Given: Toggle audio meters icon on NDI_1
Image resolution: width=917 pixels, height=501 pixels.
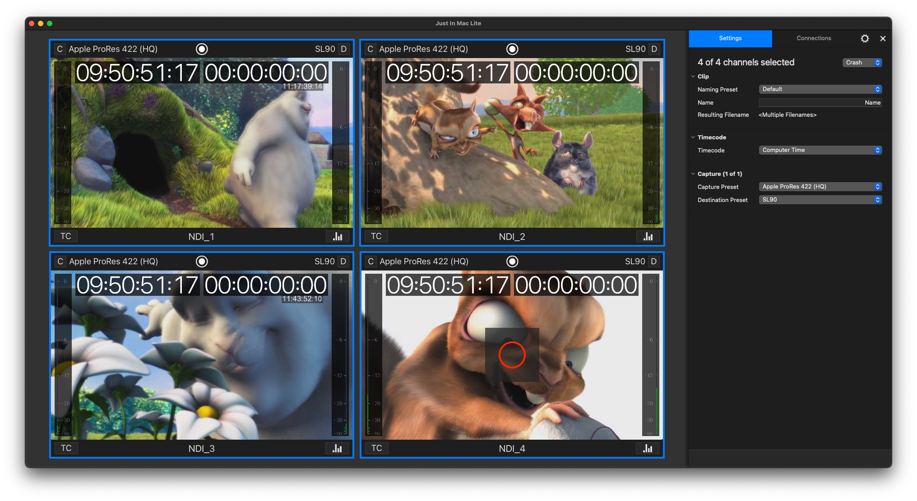Looking at the screenshot, I should pyautogui.click(x=338, y=236).
